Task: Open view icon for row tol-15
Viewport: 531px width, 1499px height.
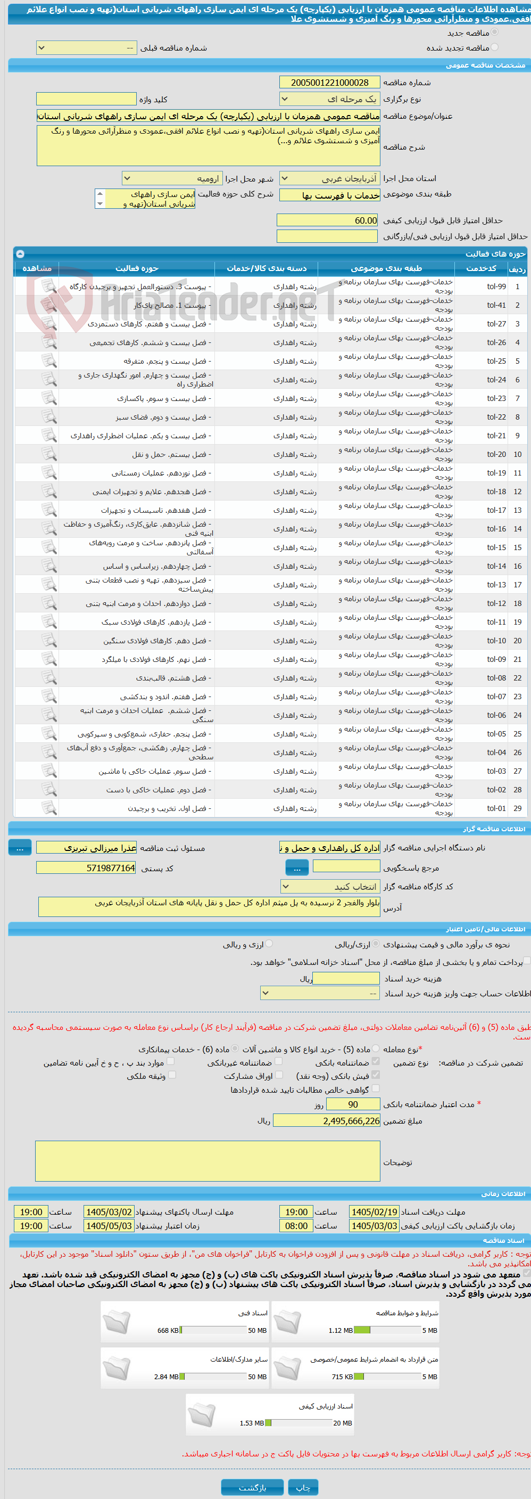Action: tap(49, 547)
